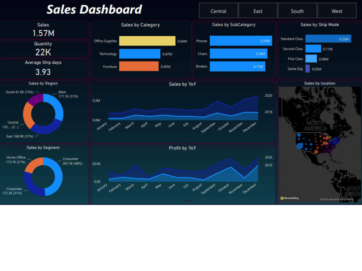Click the Technology bar in Sales by Category
Screen dimensions: 362x271
(140, 54)
